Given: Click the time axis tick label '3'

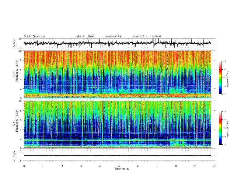Looking at the screenshot, I should click(x=81, y=166).
